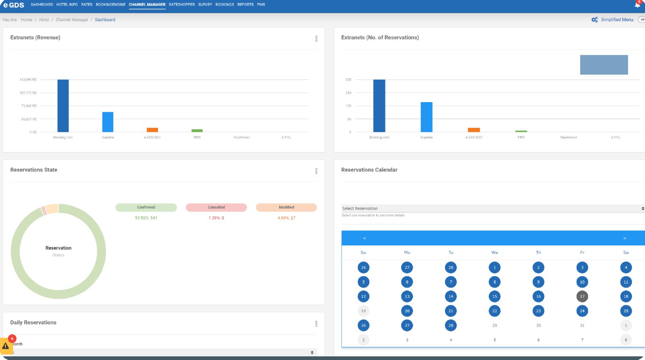
Task: Click the Home breadcrumb link
Action: (27, 20)
